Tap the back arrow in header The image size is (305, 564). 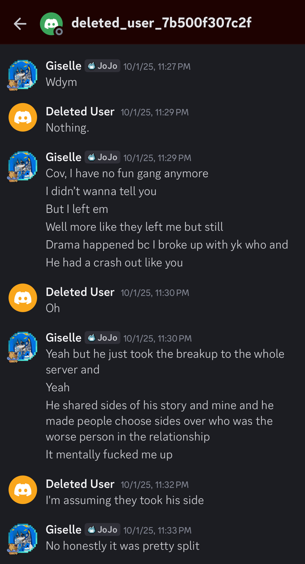(x=20, y=24)
